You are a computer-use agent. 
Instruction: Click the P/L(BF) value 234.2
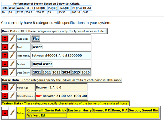(30, 12)
